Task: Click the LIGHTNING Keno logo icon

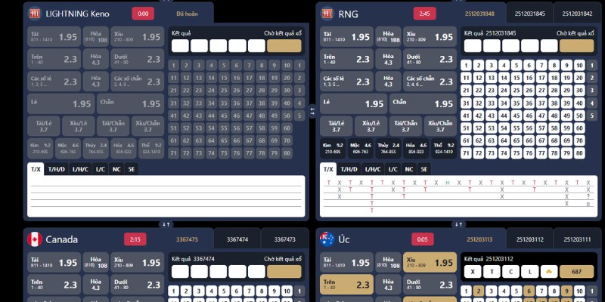Action: click(35, 14)
